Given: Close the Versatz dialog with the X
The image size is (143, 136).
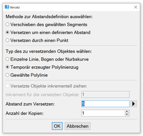Looking at the screenshot, I should (x=136, y=7).
